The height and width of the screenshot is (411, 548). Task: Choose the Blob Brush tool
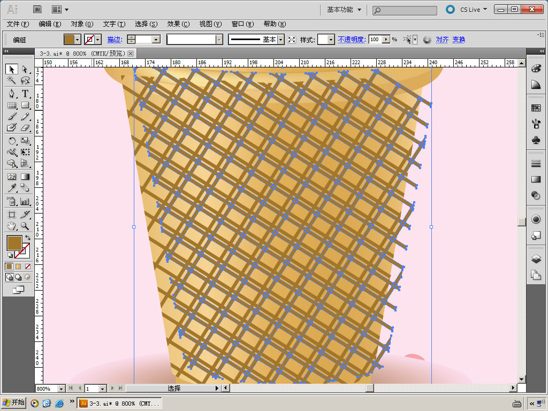[12, 127]
